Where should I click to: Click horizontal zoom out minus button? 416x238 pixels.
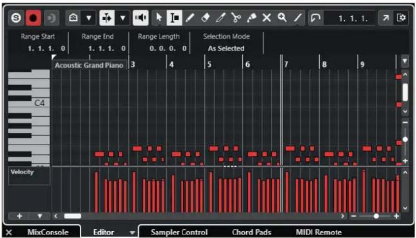(x=353, y=216)
